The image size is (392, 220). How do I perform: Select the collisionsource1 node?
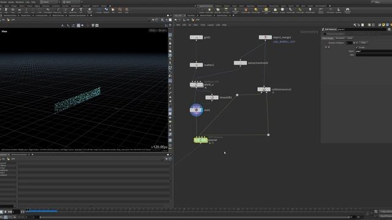264,89
